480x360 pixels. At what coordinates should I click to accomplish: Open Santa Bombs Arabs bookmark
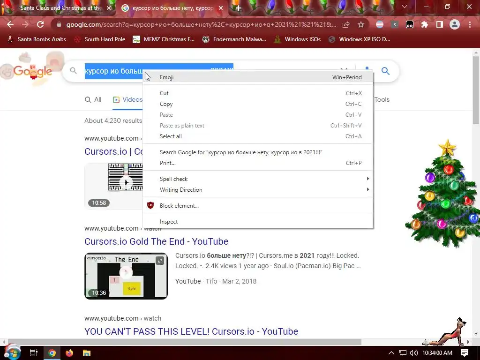point(37,39)
